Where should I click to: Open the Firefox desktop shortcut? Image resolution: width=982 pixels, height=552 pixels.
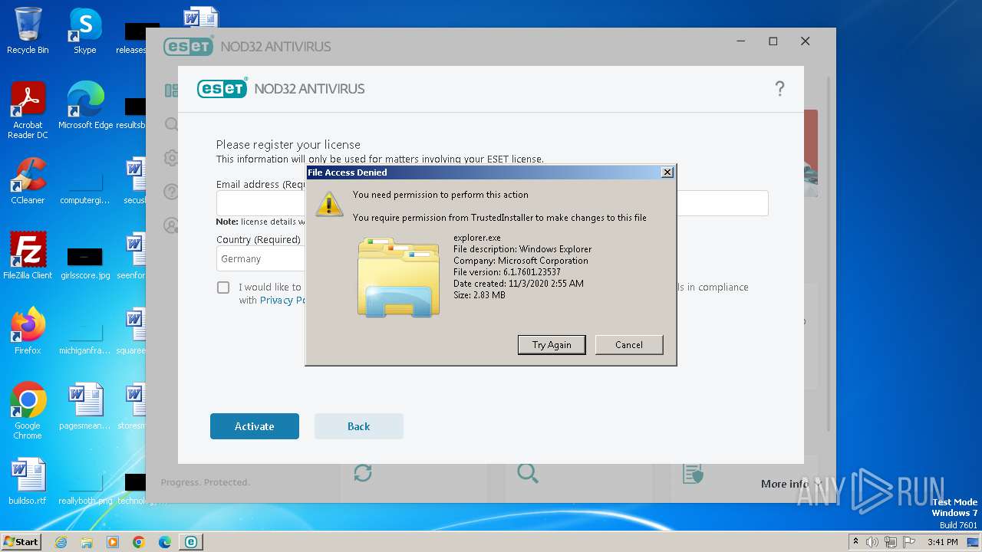pyautogui.click(x=28, y=331)
